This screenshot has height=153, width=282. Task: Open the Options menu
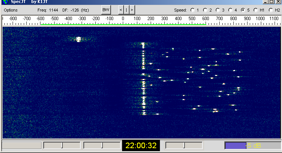[11, 10]
